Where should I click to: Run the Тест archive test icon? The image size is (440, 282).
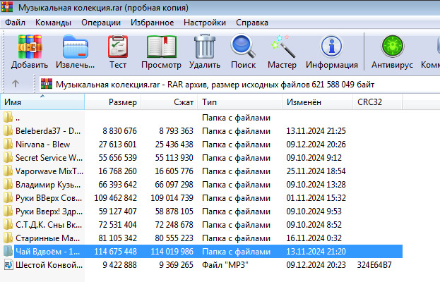point(118,47)
